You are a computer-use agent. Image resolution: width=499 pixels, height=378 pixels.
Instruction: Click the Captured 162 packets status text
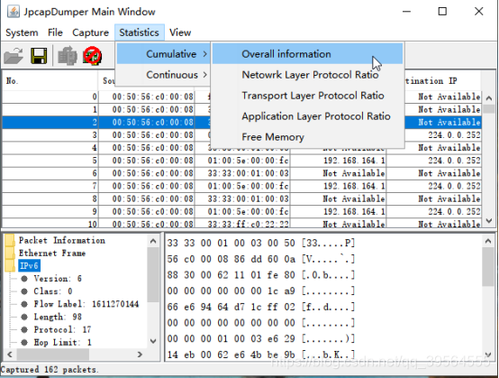[50, 369]
